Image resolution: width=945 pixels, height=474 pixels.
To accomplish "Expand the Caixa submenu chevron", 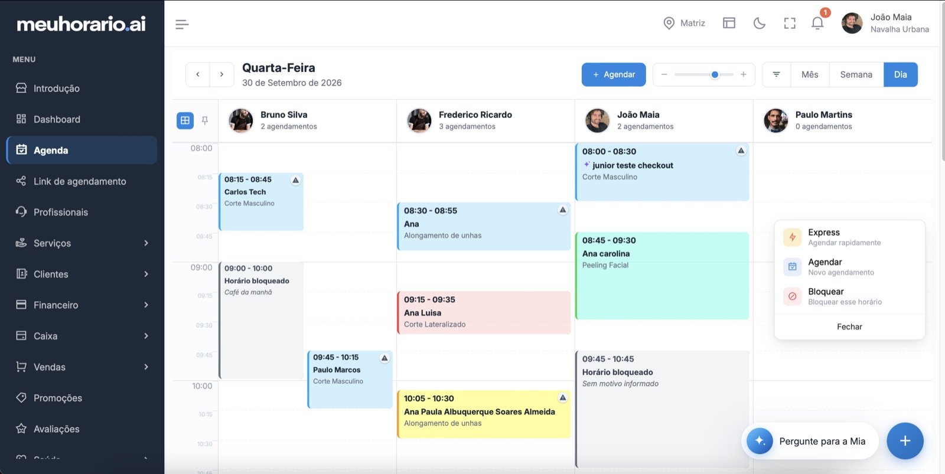I will [146, 336].
